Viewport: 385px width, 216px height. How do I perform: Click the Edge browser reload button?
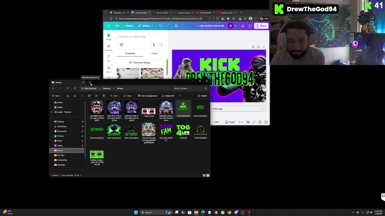click(111, 19)
